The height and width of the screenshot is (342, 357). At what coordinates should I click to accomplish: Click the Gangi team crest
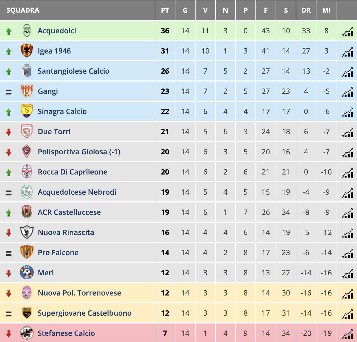point(27,91)
